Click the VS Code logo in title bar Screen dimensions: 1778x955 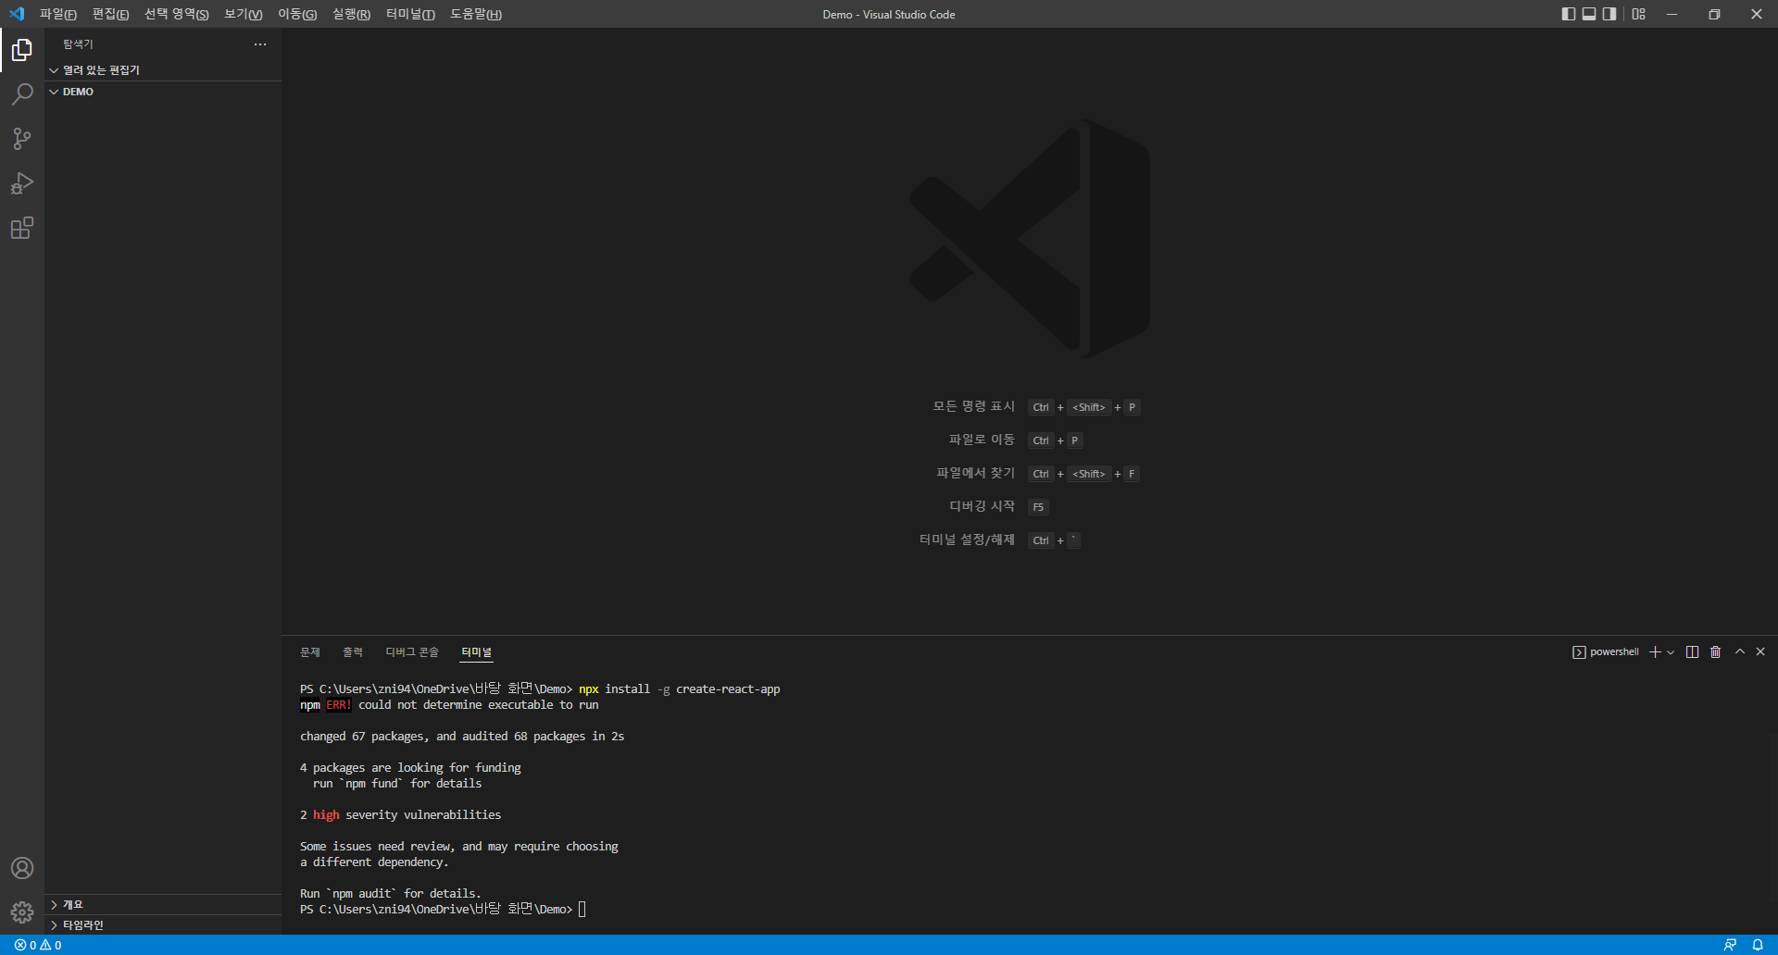17,14
